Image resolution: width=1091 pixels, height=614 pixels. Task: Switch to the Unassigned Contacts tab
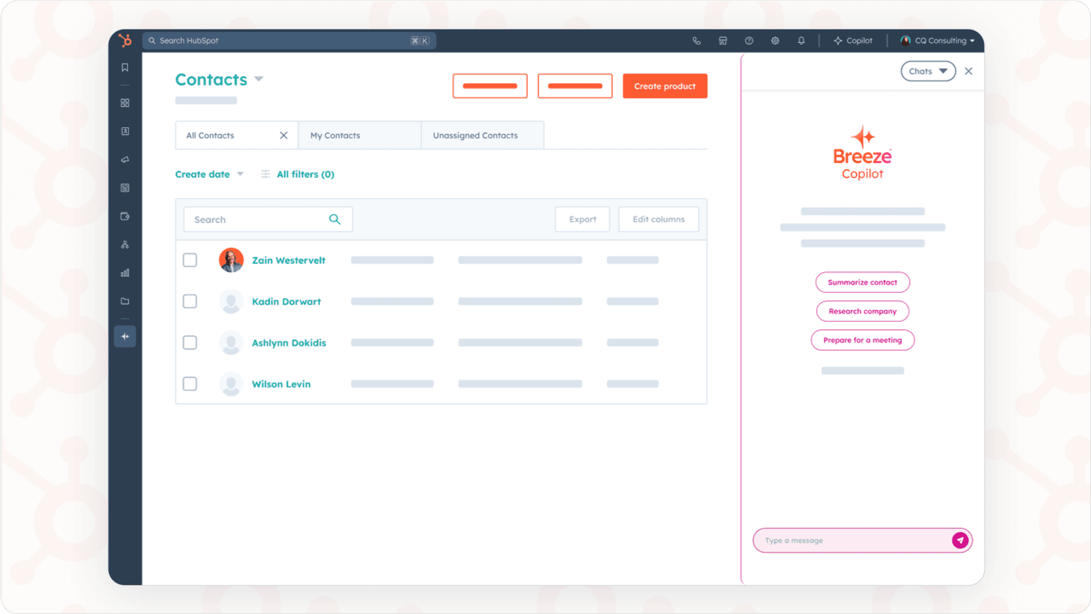(475, 135)
